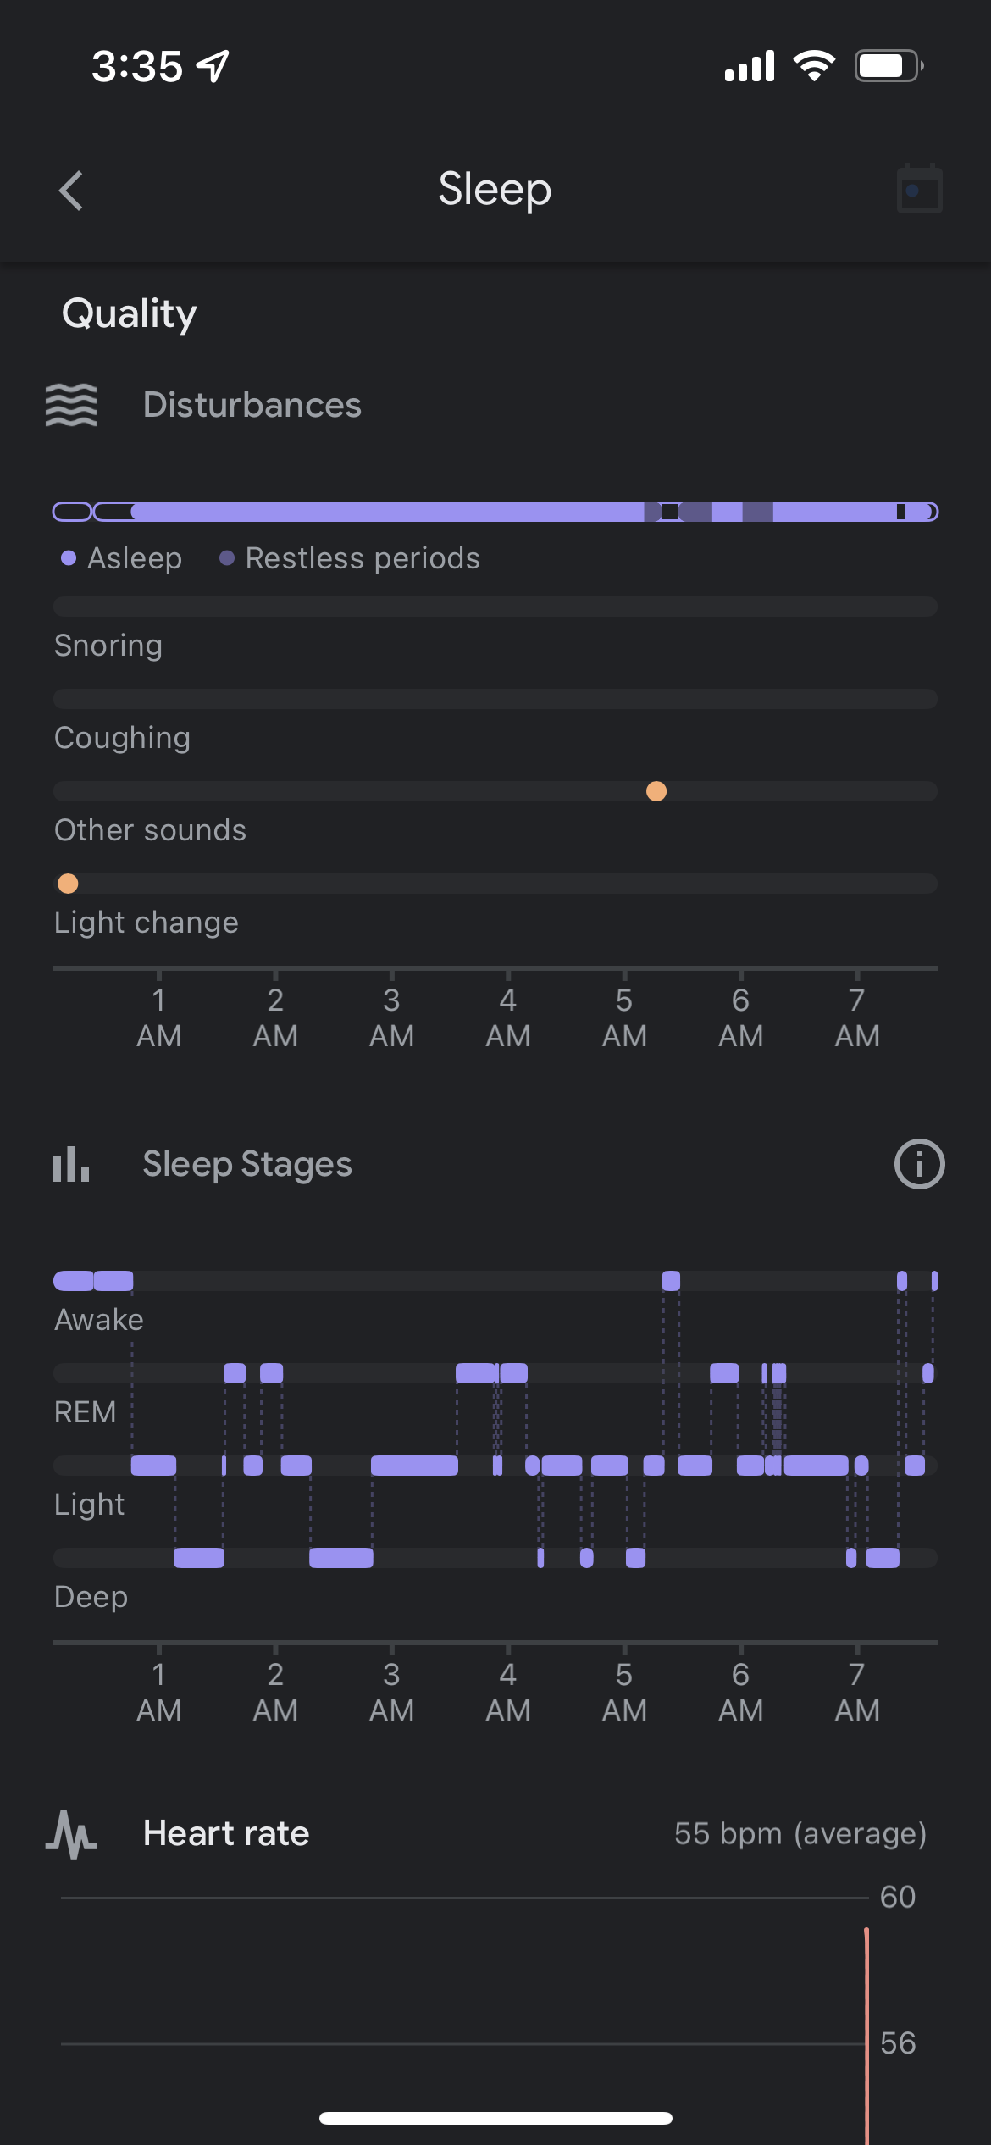Open the calendar date picker icon

[x=919, y=189]
